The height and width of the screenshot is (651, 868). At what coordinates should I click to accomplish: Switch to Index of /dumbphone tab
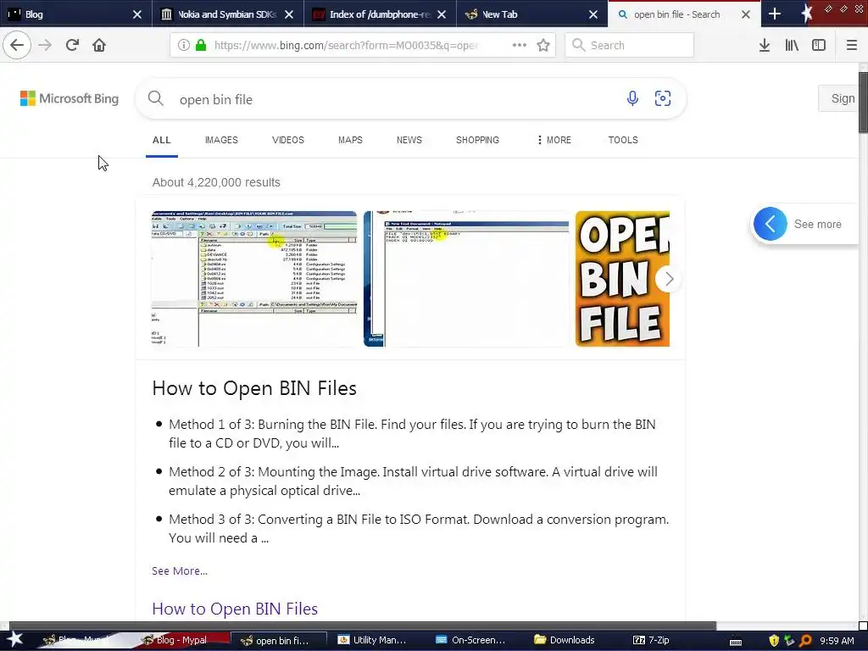(x=379, y=14)
